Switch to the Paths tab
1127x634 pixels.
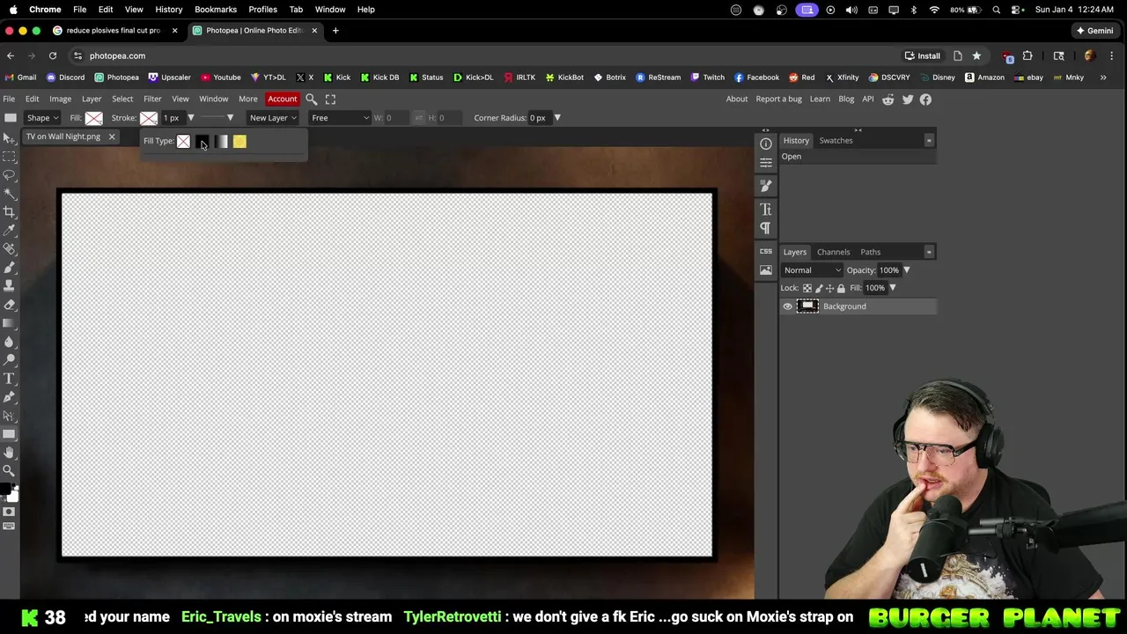click(870, 252)
